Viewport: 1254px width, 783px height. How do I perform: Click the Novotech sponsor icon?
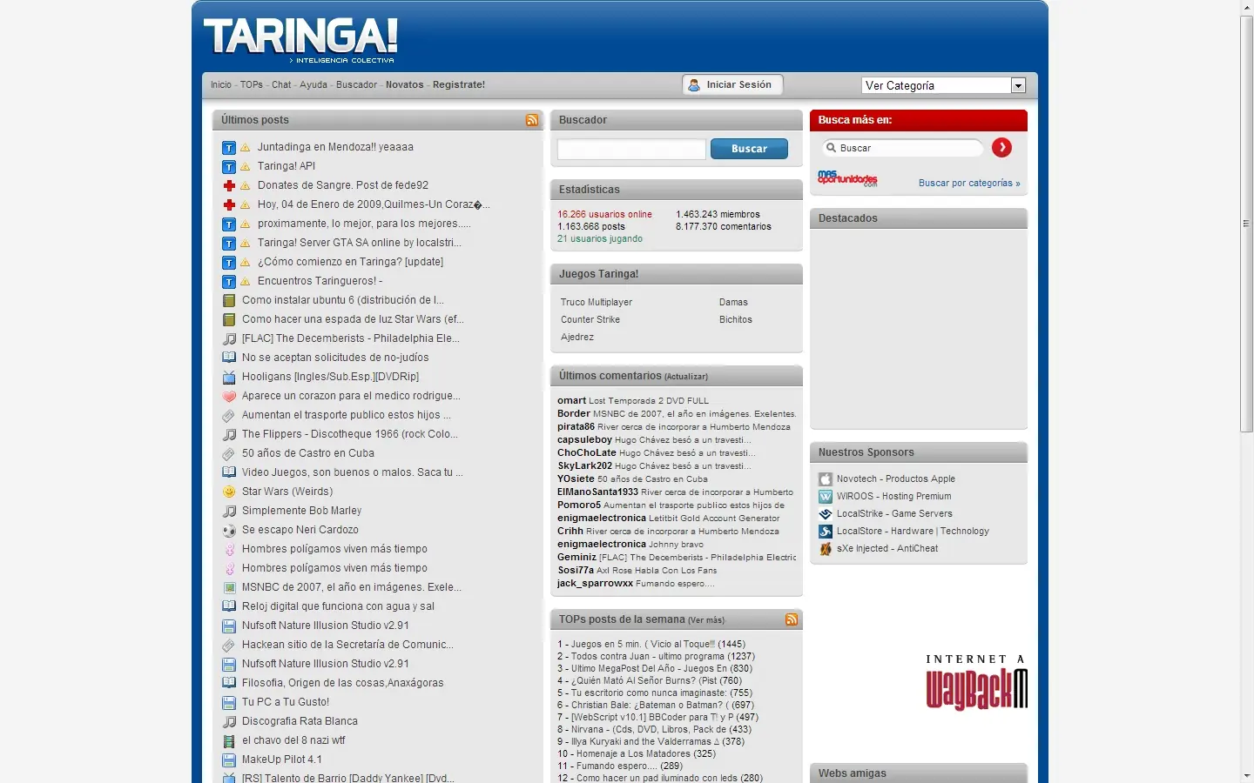pyautogui.click(x=826, y=479)
